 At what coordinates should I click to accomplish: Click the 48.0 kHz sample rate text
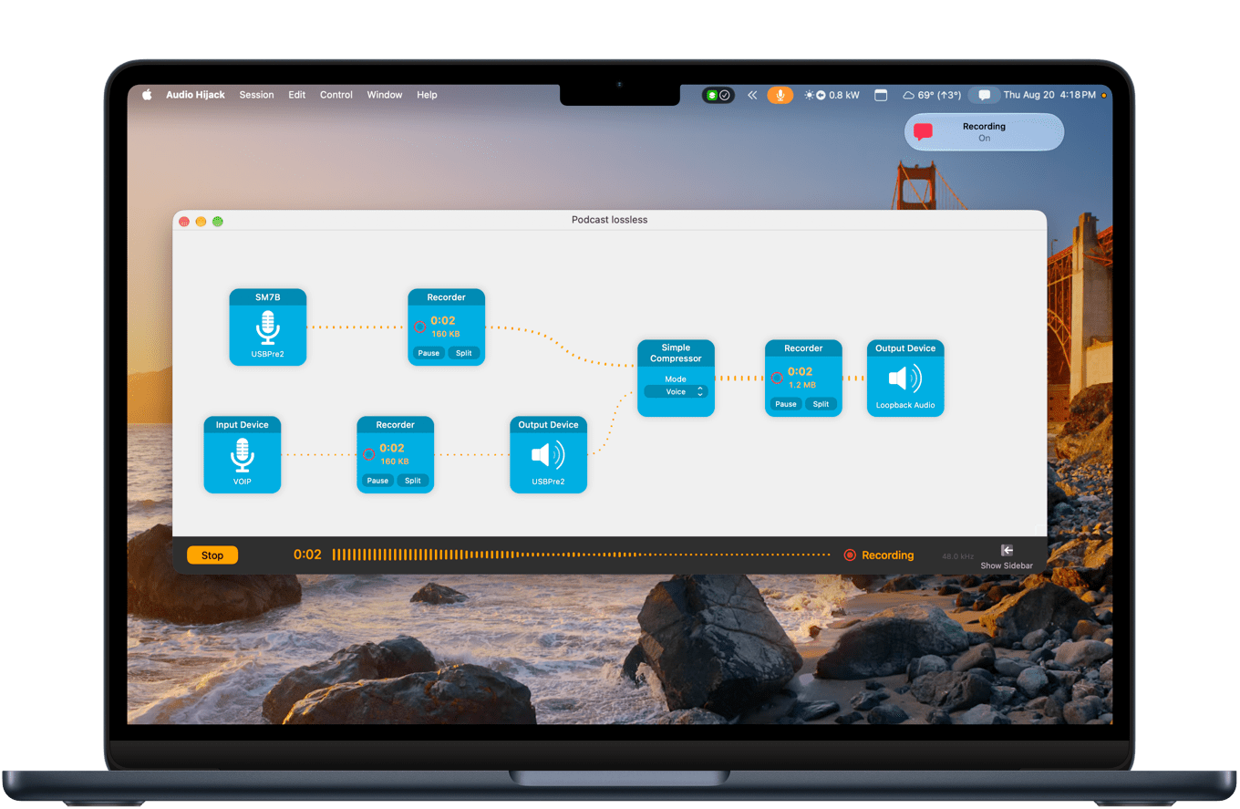958,556
